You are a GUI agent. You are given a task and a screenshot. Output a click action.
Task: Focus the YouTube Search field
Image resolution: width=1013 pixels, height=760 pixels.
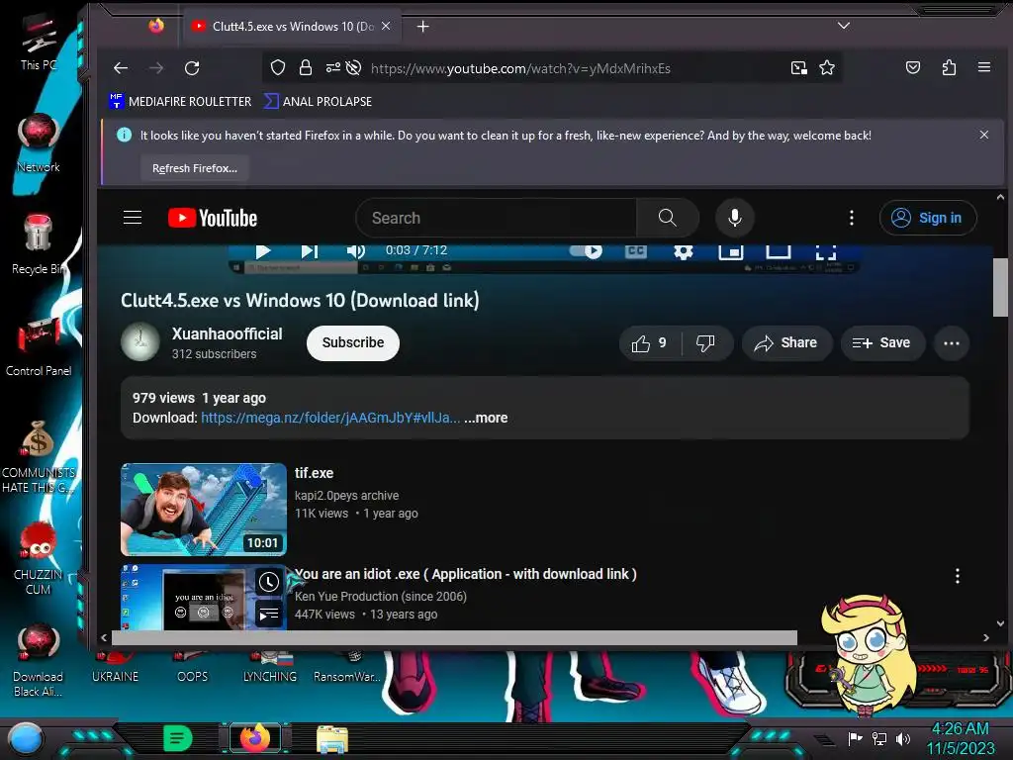(497, 218)
